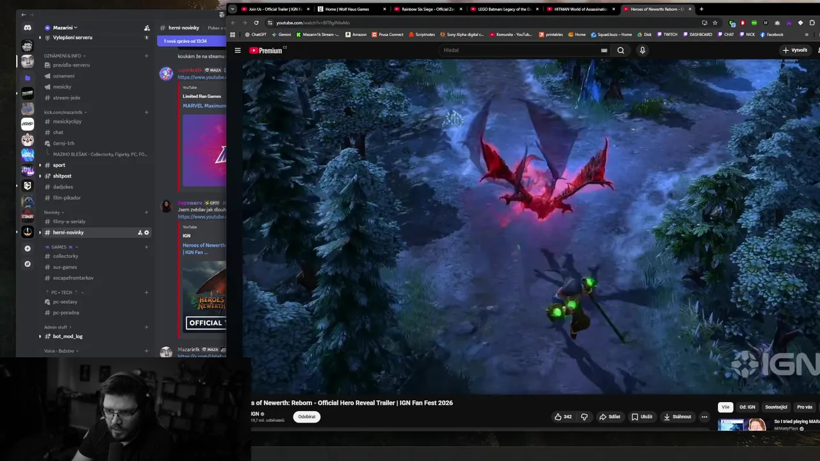Viewport: 820px width, 461px height.
Task: Open browser tab search dropdown arrow
Action: point(233,9)
